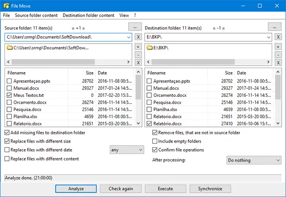The width and height of the screenshot is (286, 197).
Task: Enable Include empty folders option
Action: (155, 141)
